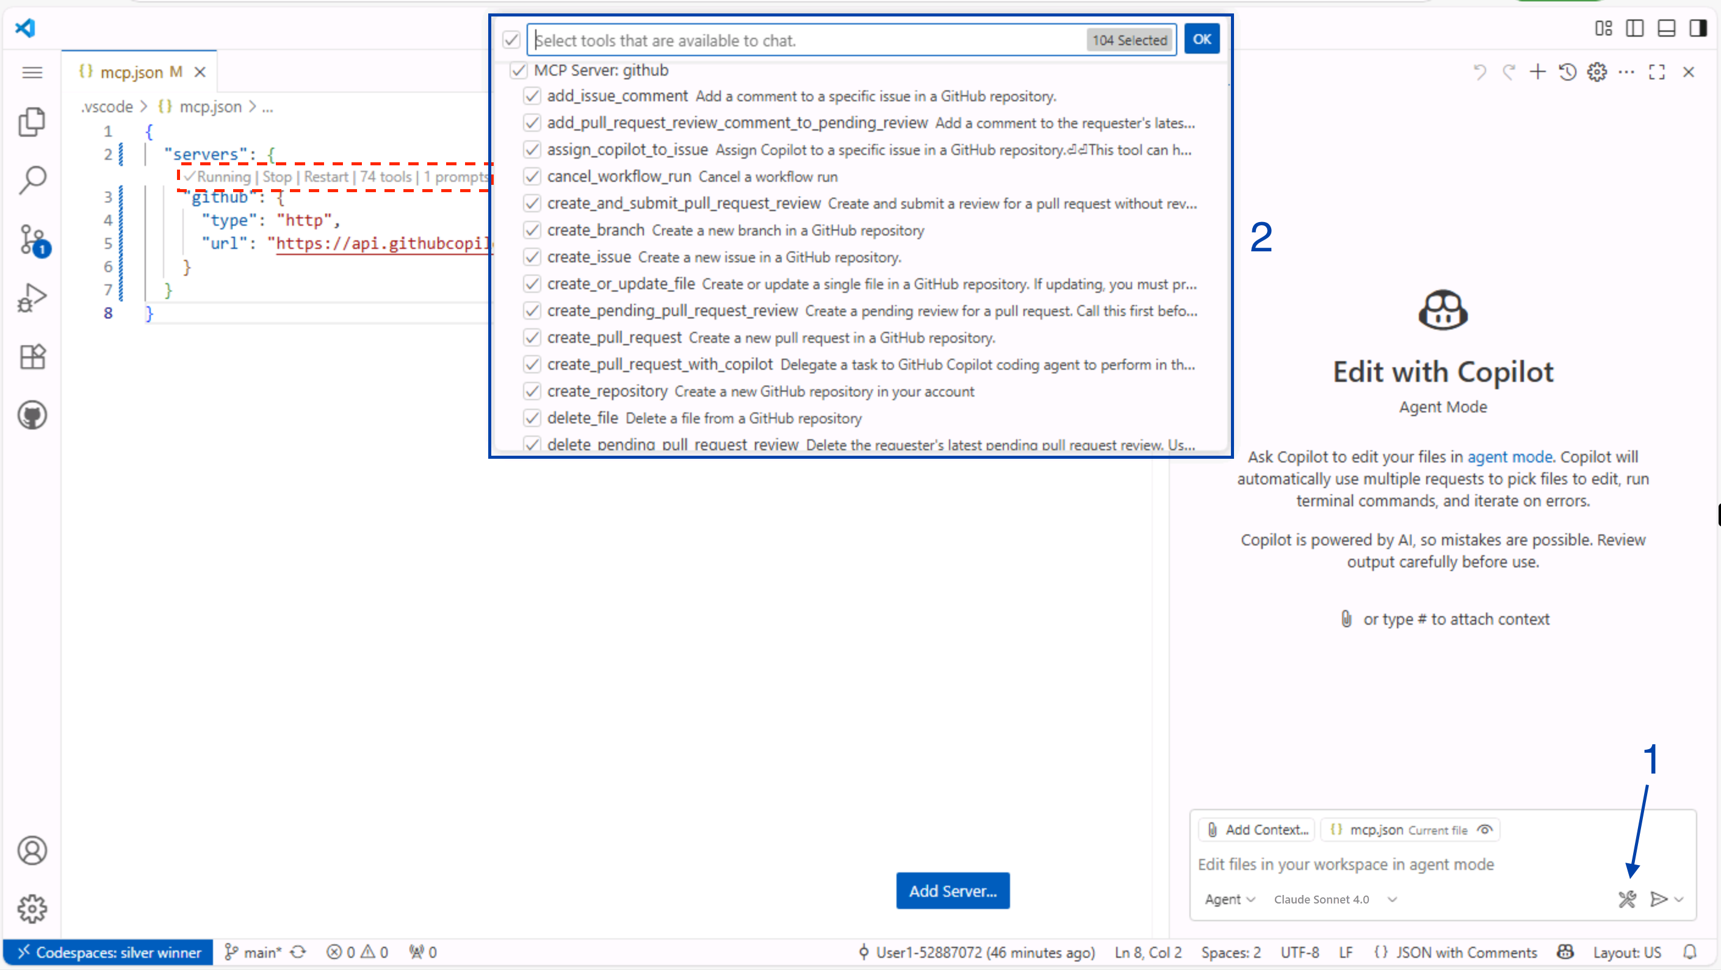Start a new chat with the plus icon
The width and height of the screenshot is (1721, 970).
(1537, 72)
